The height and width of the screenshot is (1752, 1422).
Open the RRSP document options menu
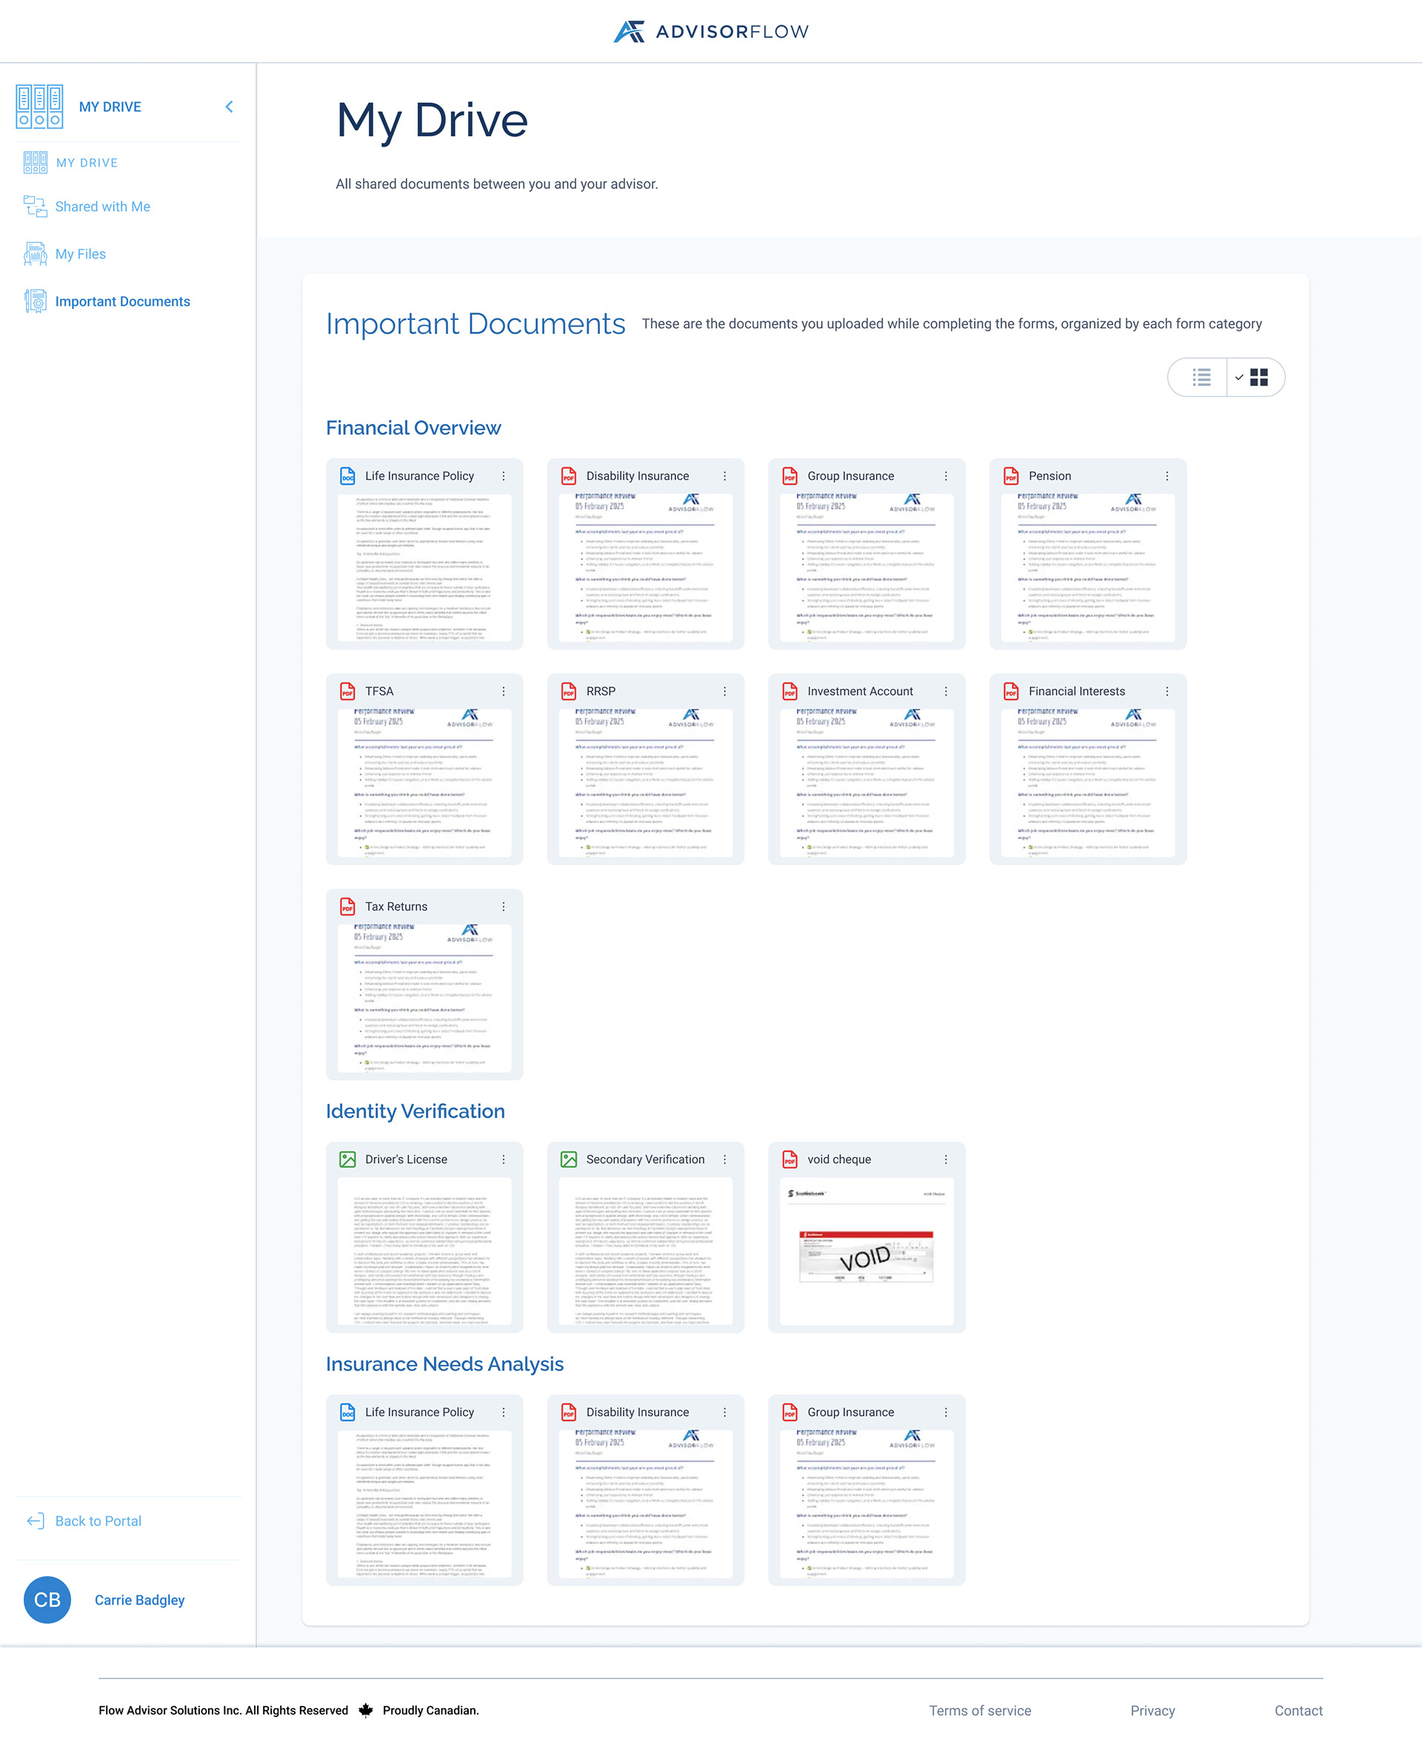pos(724,691)
